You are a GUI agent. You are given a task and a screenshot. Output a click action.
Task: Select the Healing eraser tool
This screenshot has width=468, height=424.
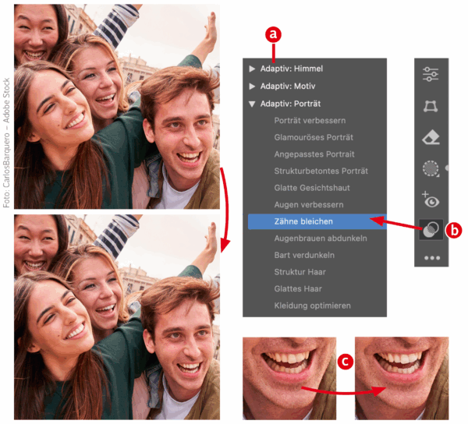click(431, 137)
